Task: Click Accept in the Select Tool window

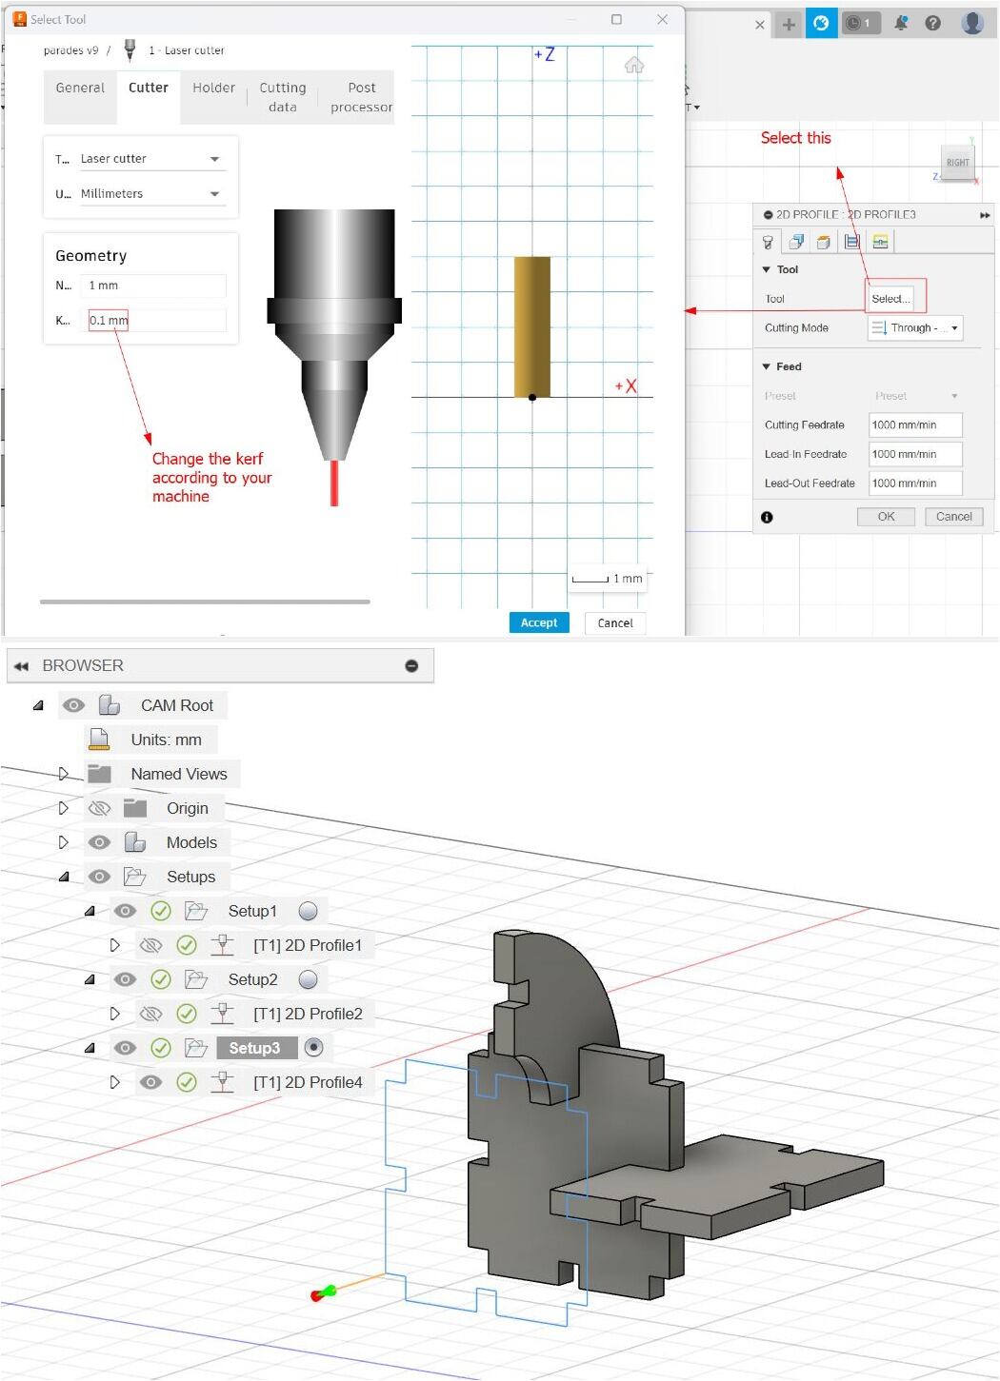Action: tap(539, 622)
